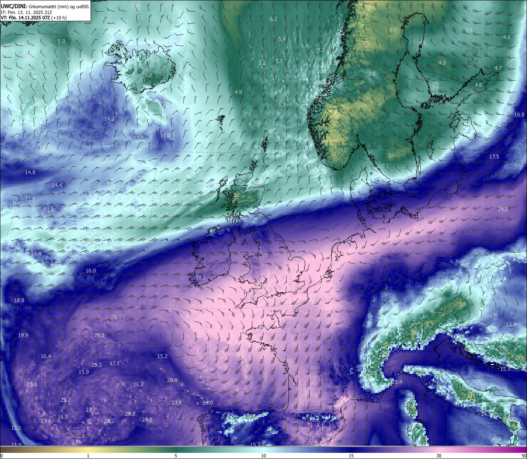Click the 'VT: Fös. 14.11.2025 07Z (+10 h)' line

click(x=34, y=18)
